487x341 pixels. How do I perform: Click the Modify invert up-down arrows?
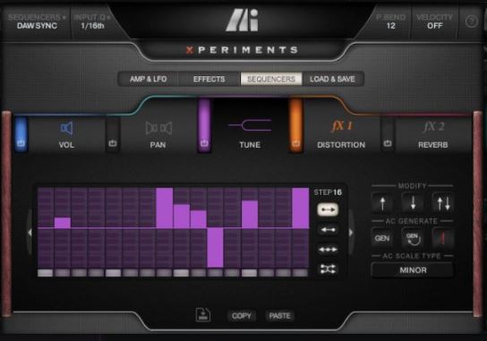click(x=443, y=203)
